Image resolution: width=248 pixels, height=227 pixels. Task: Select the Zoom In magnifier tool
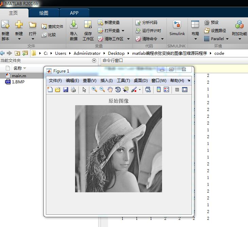point(94,90)
